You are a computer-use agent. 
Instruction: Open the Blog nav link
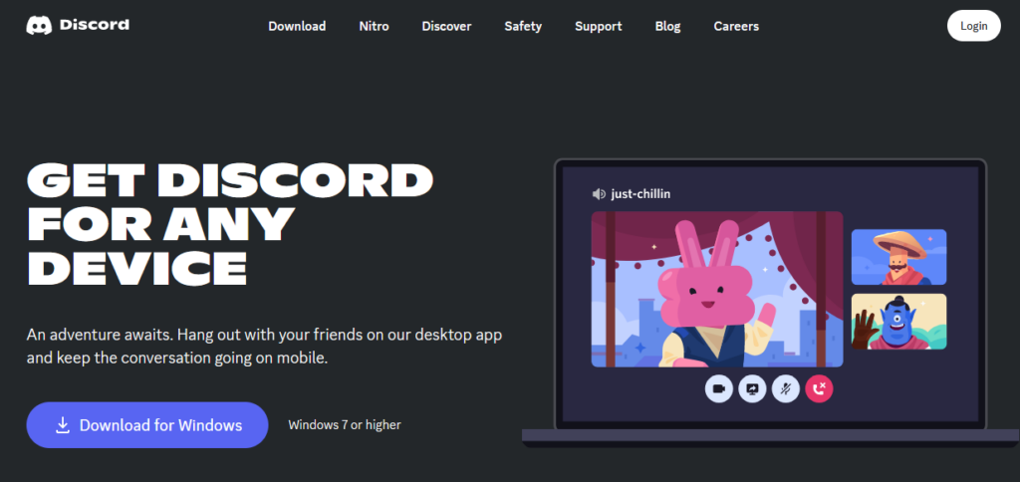pyautogui.click(x=667, y=26)
